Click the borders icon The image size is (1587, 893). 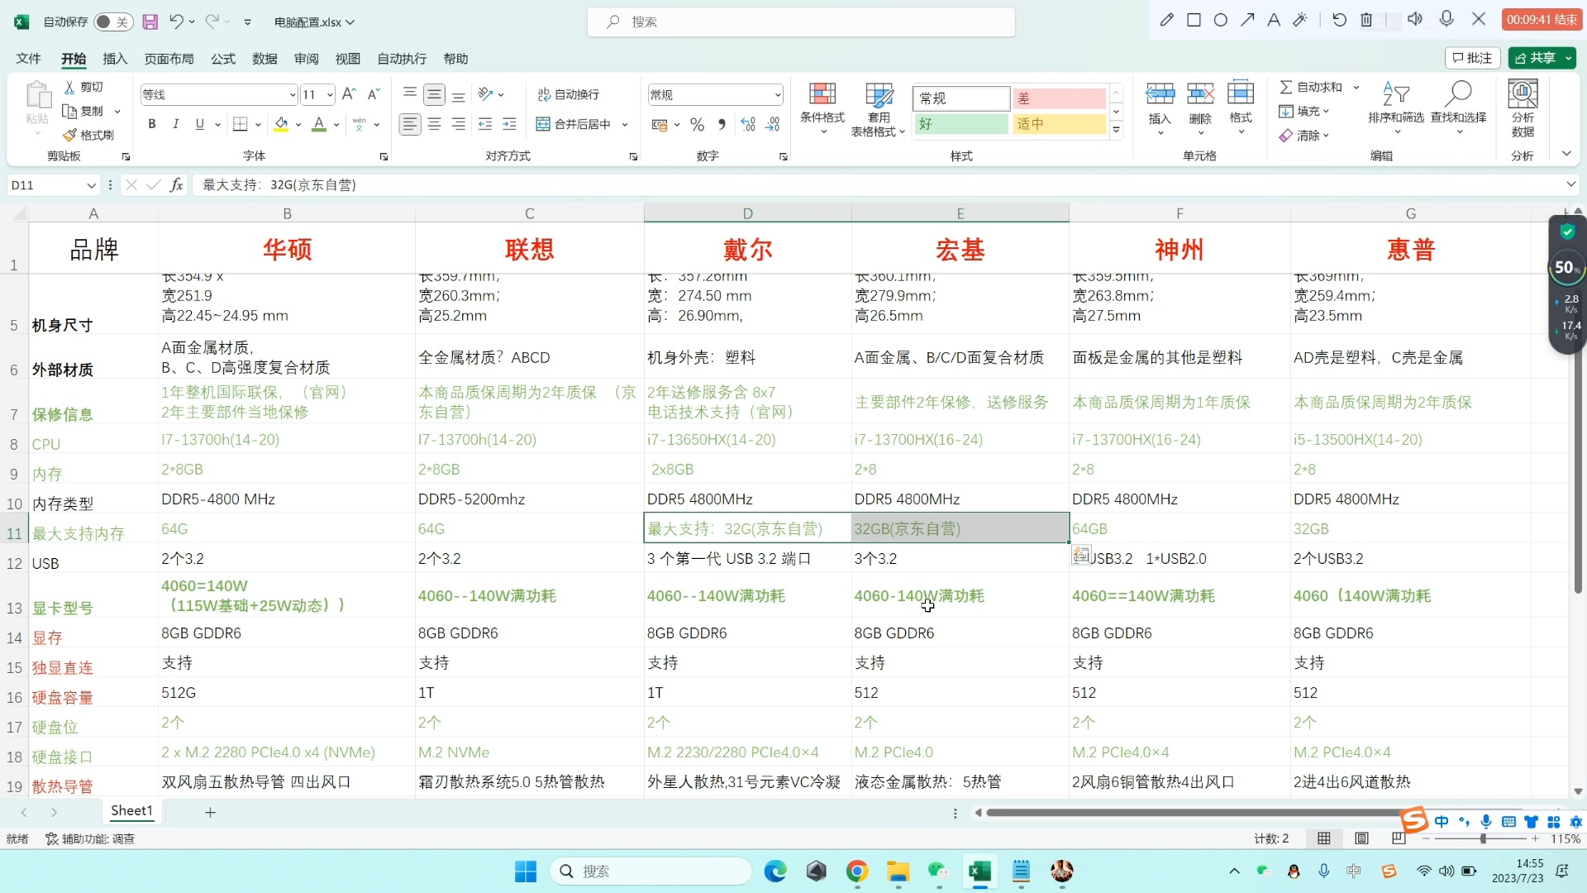pos(241,124)
